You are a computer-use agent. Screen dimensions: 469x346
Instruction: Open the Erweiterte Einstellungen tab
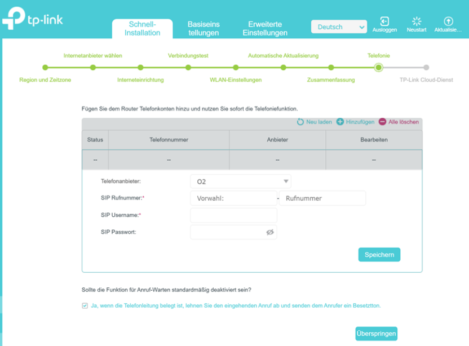(x=265, y=28)
